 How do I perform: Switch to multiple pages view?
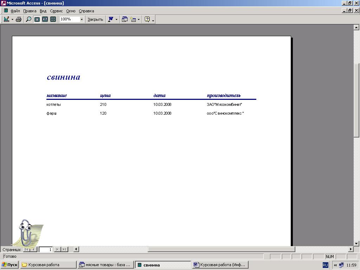tap(53, 19)
